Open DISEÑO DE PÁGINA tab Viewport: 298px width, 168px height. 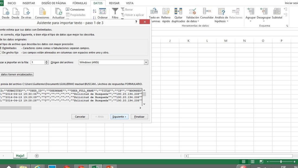54,3
